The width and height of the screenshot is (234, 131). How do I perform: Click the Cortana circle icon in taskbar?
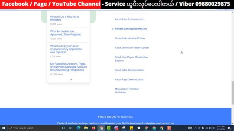(x=63, y=128)
